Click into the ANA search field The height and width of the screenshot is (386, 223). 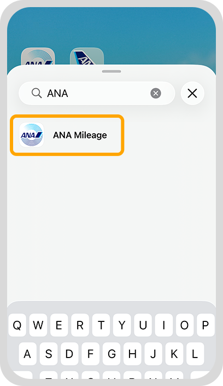tap(97, 93)
